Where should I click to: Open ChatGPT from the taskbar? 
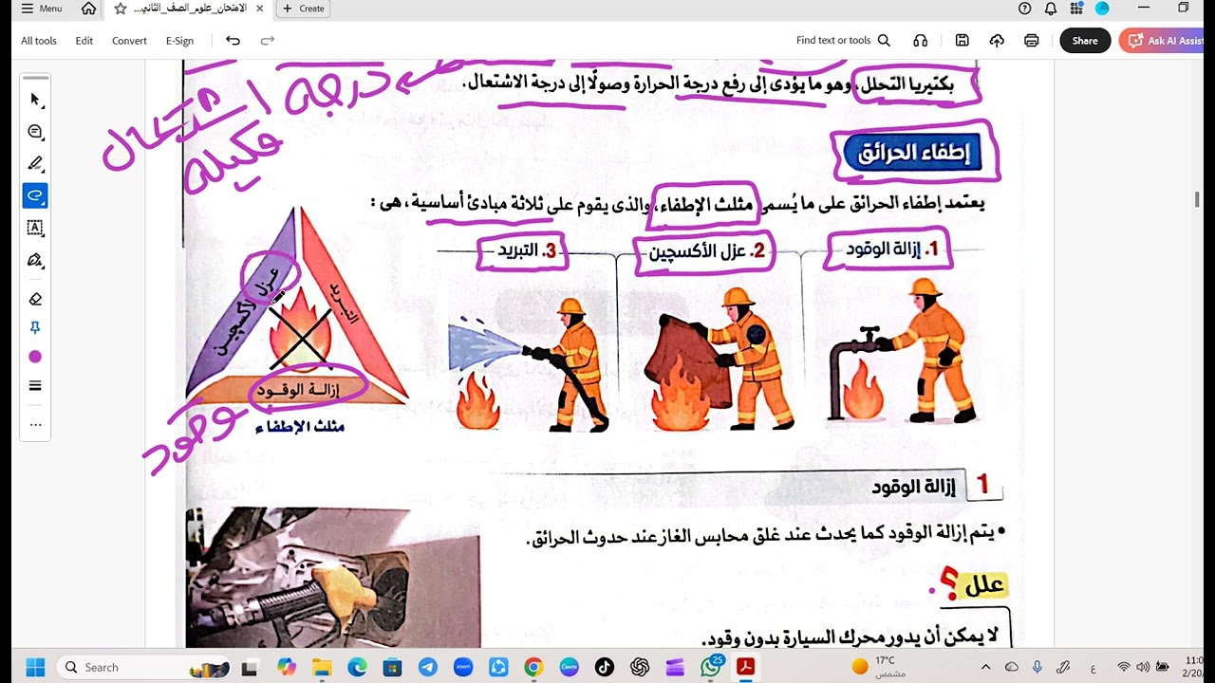click(640, 667)
